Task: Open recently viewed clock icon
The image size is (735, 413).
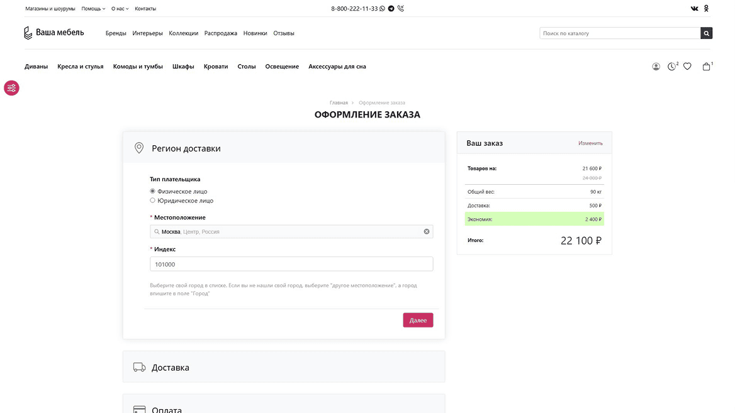Action: click(671, 67)
